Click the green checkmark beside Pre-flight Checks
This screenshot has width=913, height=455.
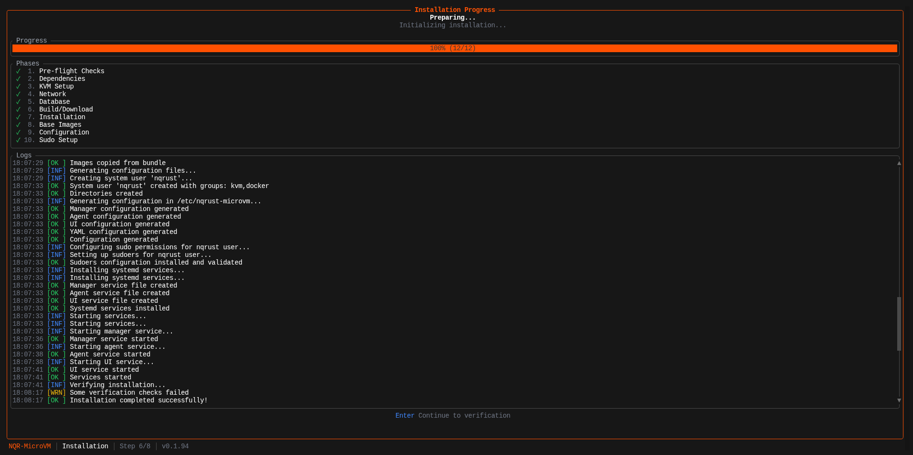click(18, 71)
